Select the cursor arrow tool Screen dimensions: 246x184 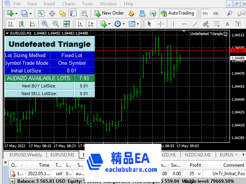(x=150, y=24)
